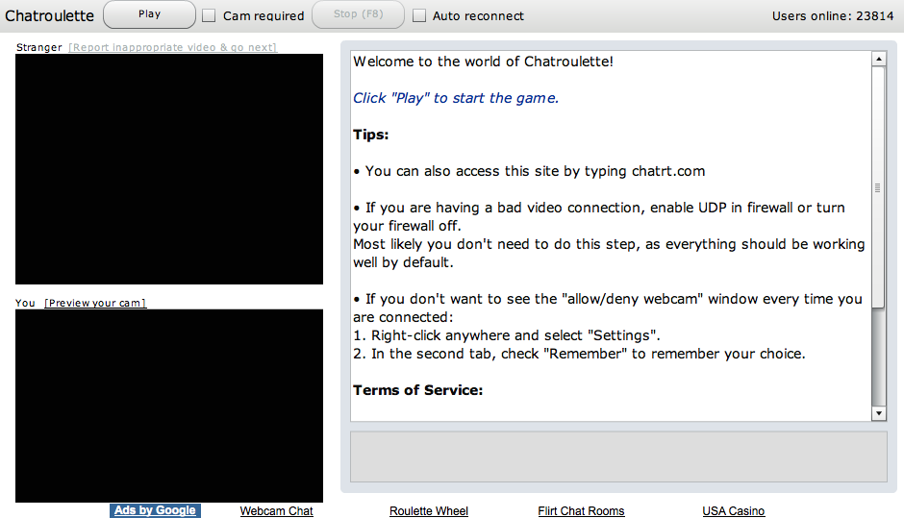Screen dimensions: 904x518
Task: Click your own webcam video panel
Action: click(x=169, y=406)
